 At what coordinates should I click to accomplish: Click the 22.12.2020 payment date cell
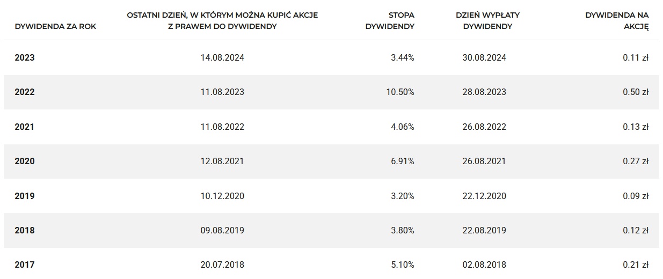[483, 196]
